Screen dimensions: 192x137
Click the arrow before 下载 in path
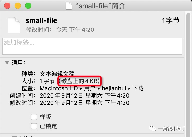pos(129,89)
